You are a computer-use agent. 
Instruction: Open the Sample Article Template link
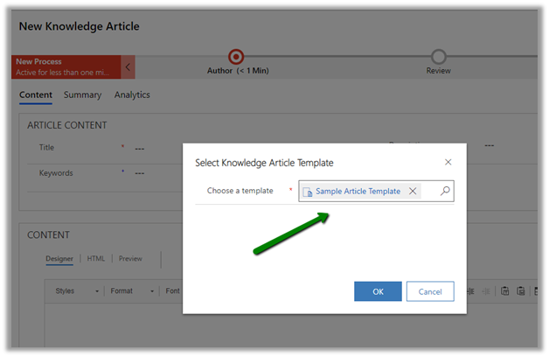pos(358,191)
